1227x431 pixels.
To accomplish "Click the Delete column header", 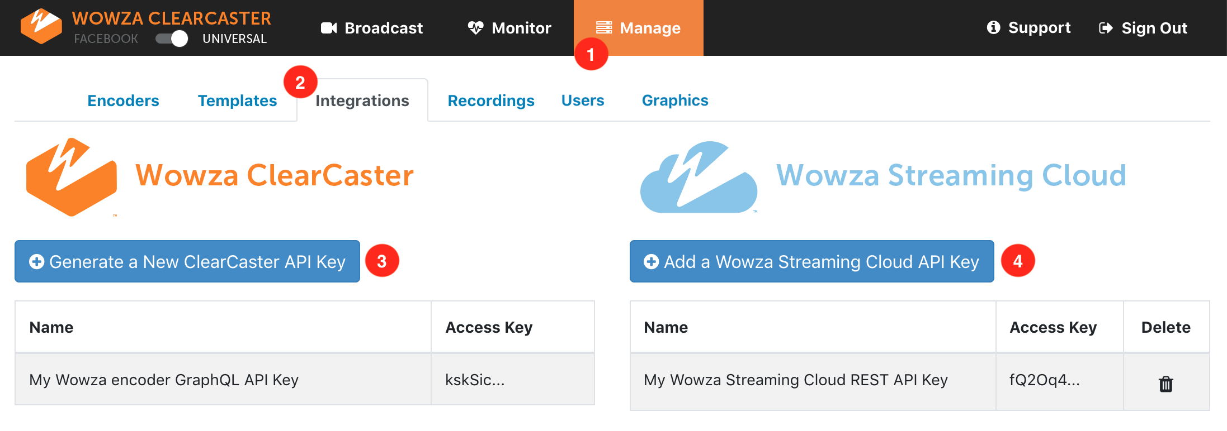I will pos(1166,327).
